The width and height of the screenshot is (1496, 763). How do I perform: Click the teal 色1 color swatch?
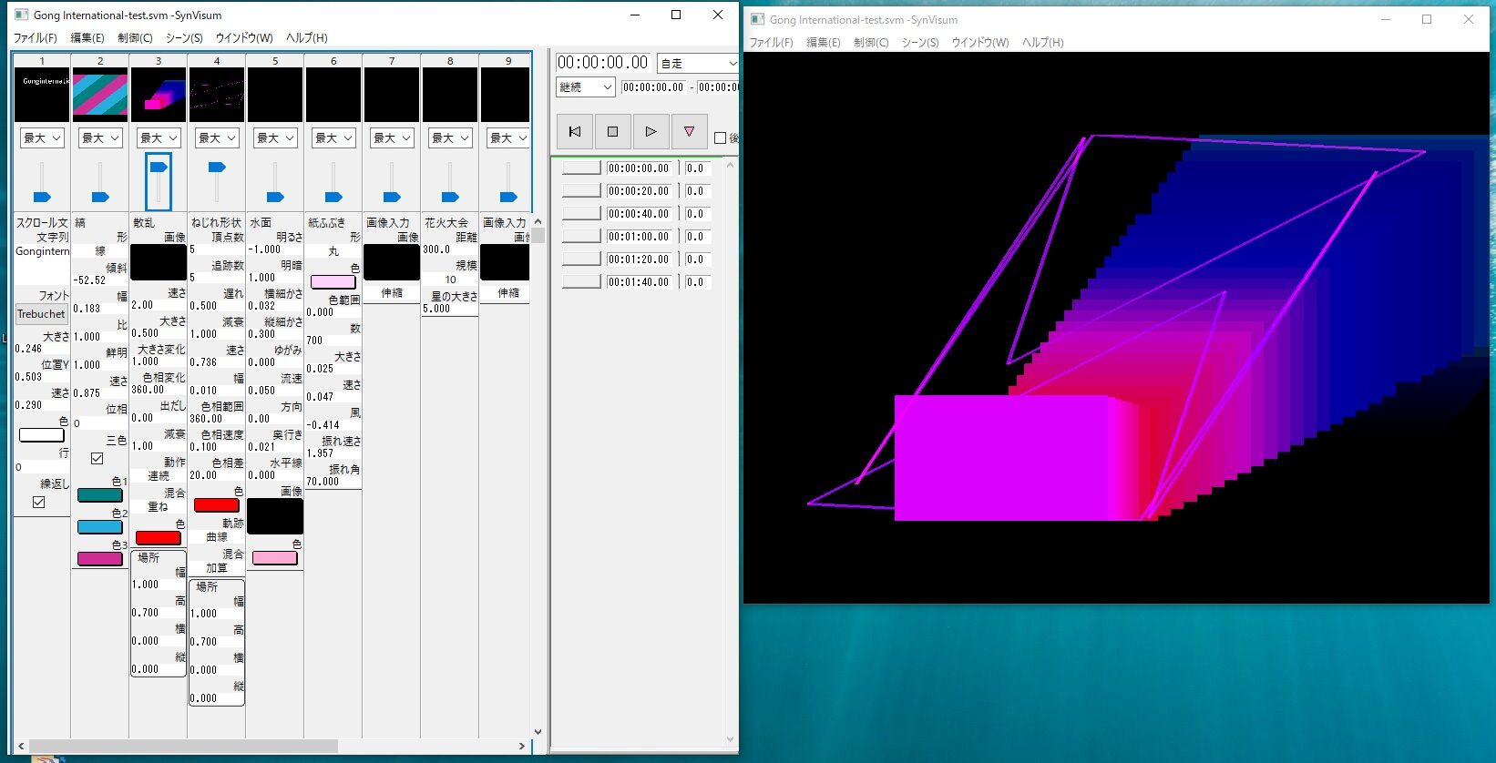[100, 495]
